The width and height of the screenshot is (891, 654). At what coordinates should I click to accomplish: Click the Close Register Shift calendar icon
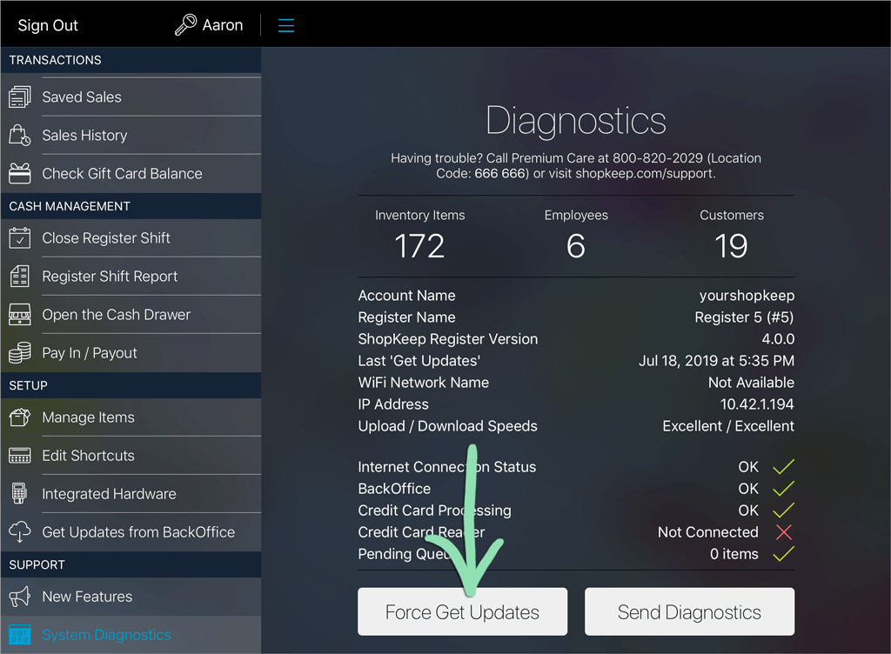(20, 238)
